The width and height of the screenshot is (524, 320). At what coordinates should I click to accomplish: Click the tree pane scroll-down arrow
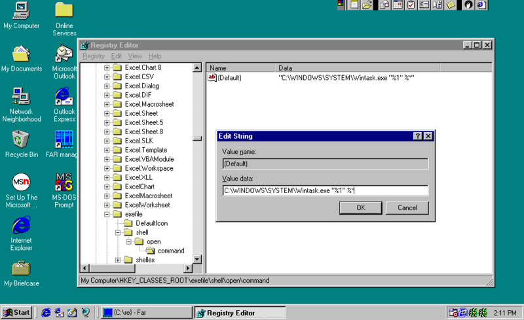(x=197, y=259)
